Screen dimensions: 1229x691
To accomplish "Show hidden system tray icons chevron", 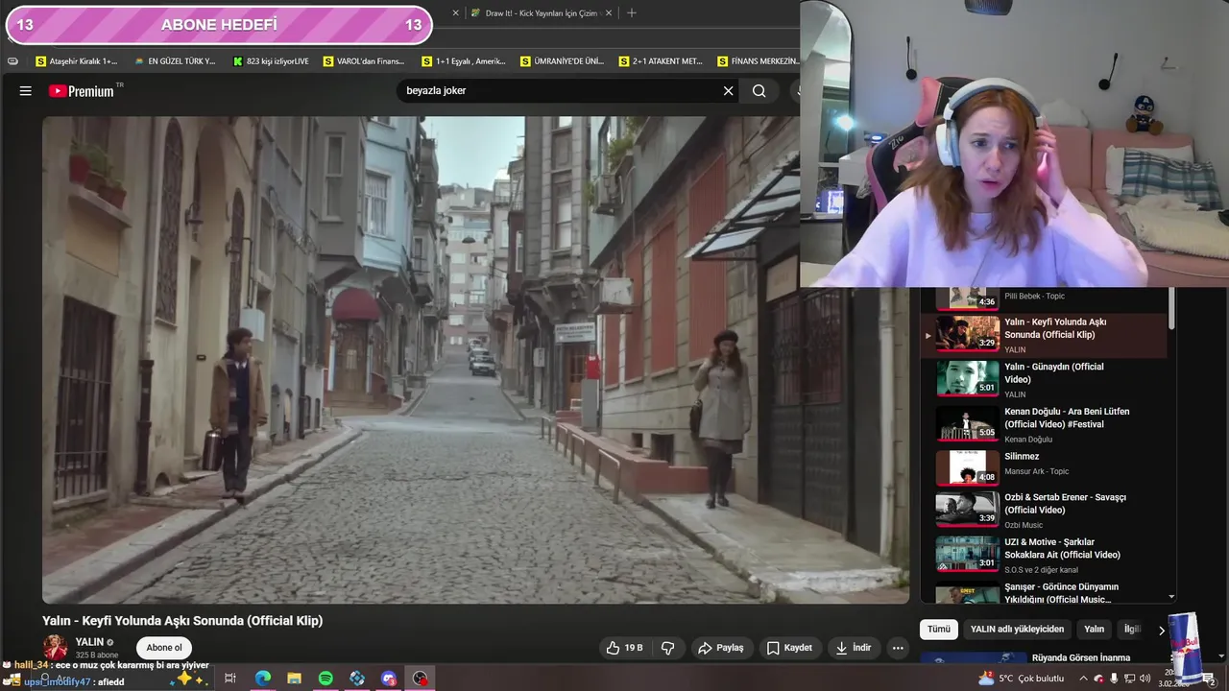I will click(x=1083, y=679).
